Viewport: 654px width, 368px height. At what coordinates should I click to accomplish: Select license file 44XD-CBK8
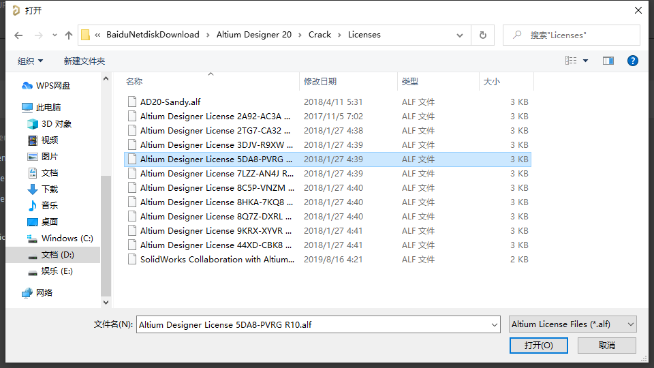[328, 245]
